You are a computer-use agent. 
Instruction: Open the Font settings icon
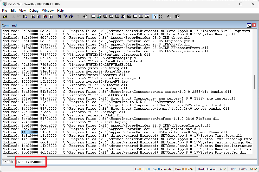tap(169, 17)
